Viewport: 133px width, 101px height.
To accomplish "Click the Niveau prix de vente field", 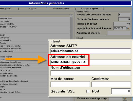I will coord(124,15).
